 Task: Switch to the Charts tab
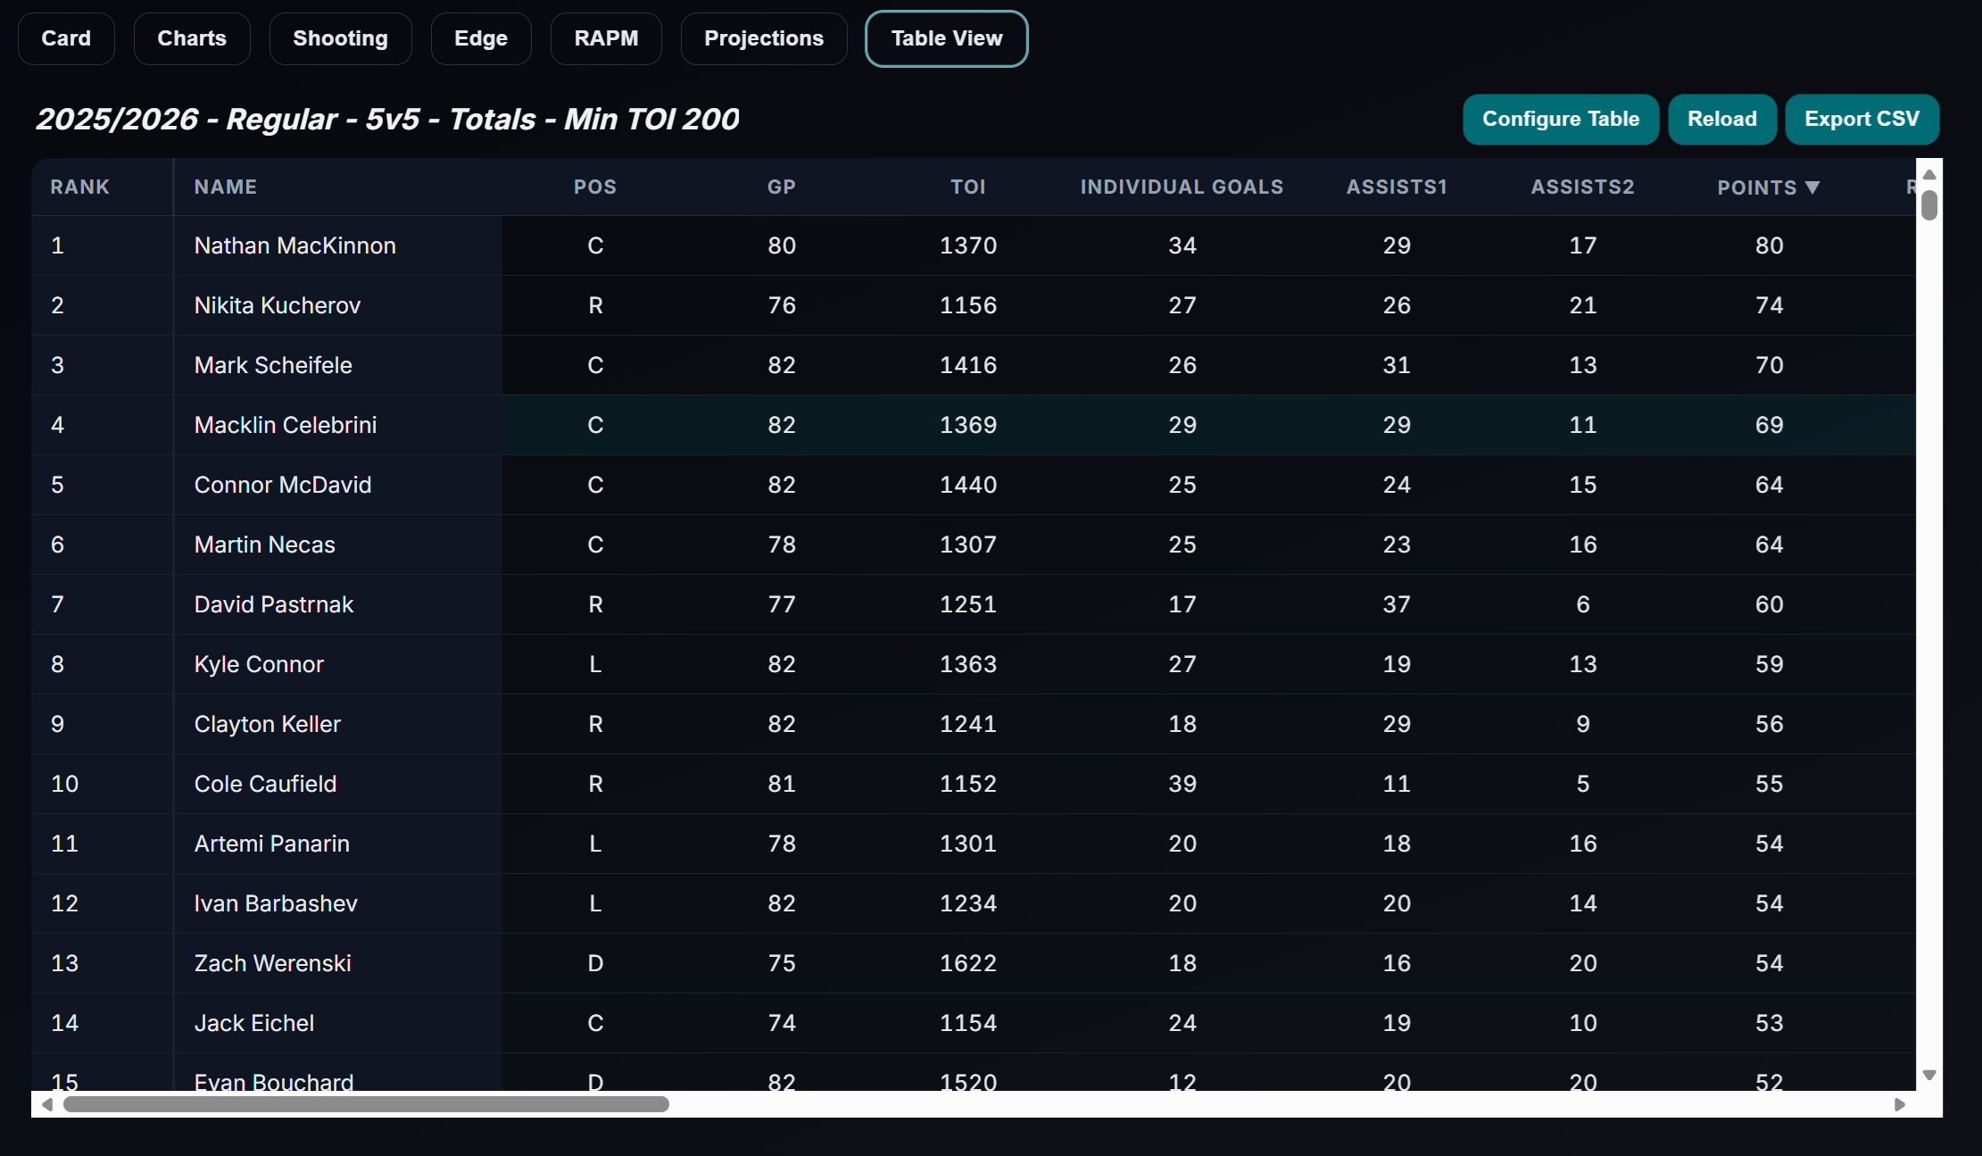tap(192, 38)
